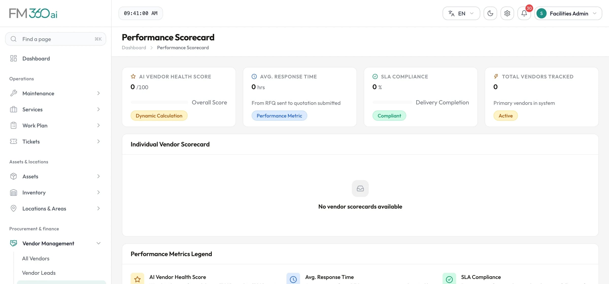Viewport: 609px width, 284px height.
Task: Select Tickets in the sidebar
Action: click(56, 141)
